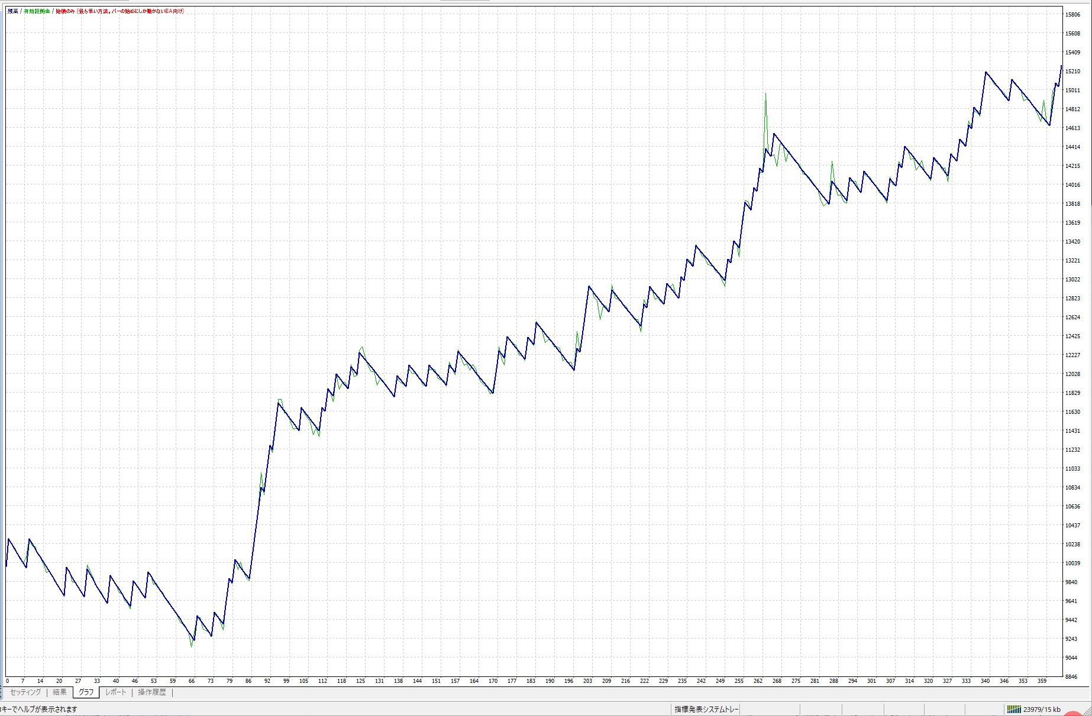Viewport: 1092px width, 716px height.
Task: Click trade number 262 on the horizontal axis
Action: point(758,681)
